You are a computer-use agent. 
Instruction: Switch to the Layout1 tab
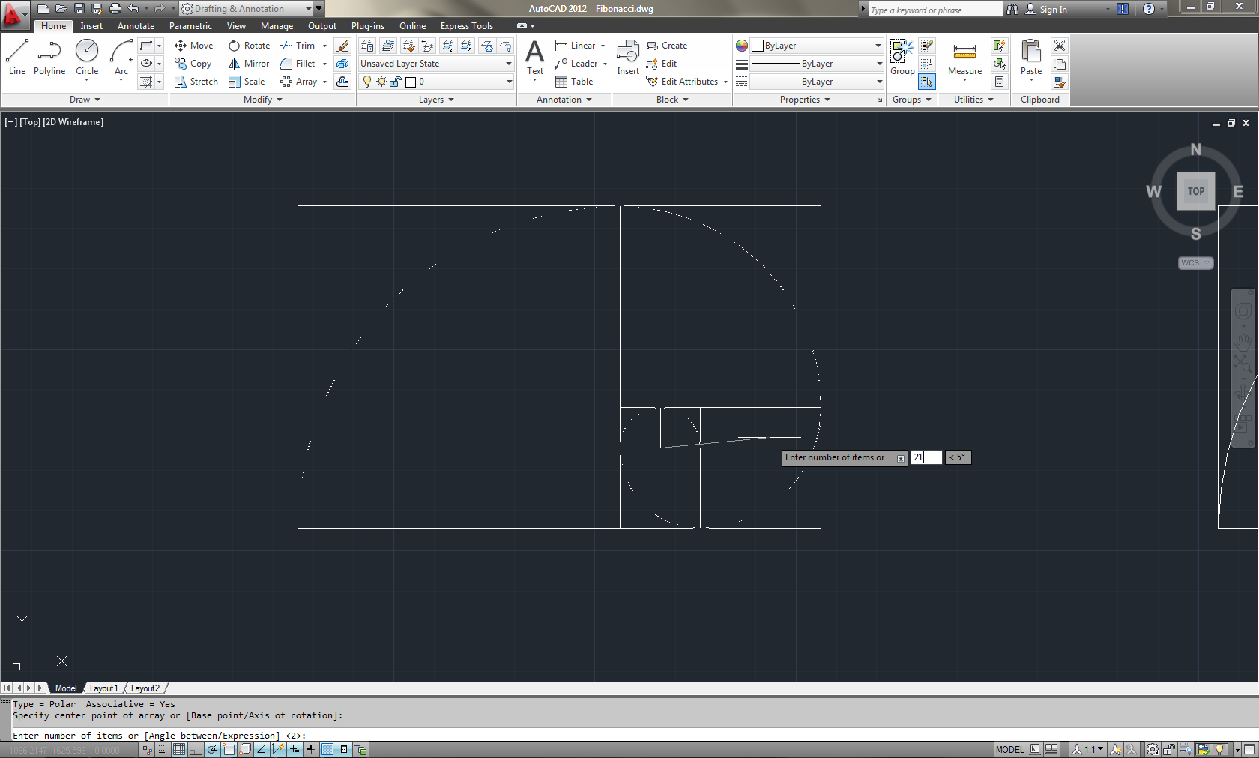click(x=103, y=688)
